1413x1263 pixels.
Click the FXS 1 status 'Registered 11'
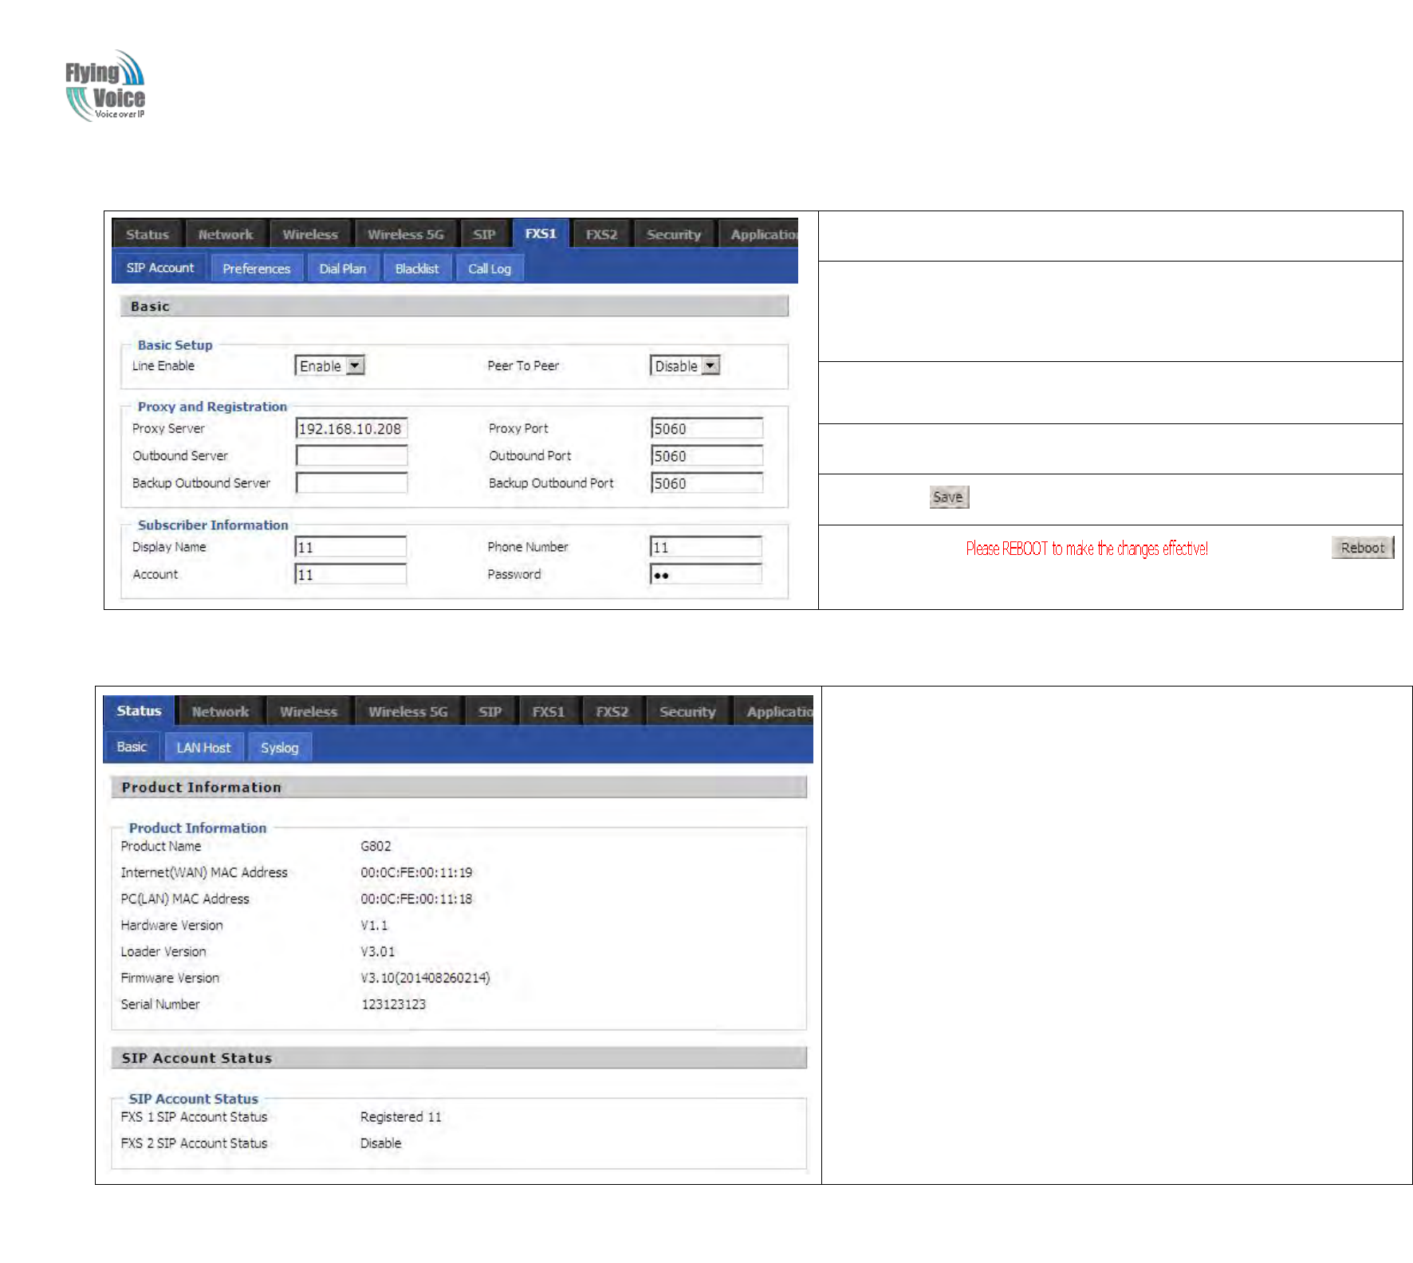[x=400, y=1117]
